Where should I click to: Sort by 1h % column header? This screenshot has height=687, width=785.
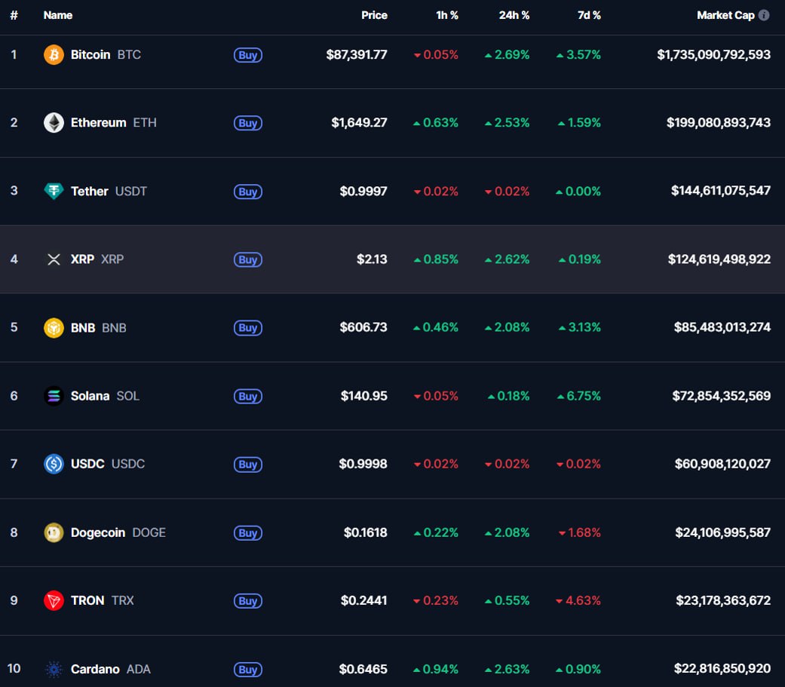(447, 15)
